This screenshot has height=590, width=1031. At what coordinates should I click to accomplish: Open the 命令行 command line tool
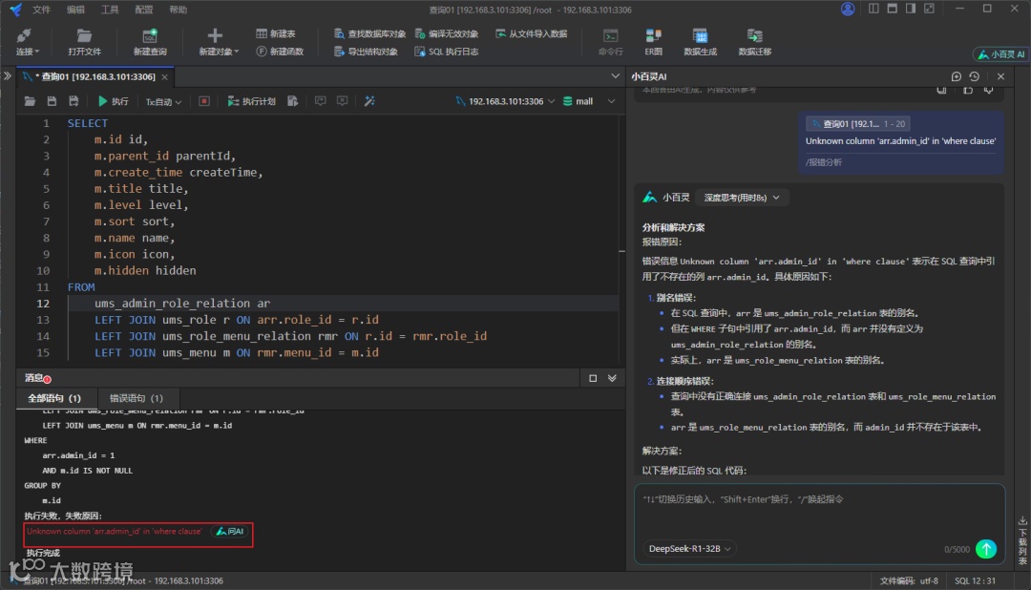[610, 42]
